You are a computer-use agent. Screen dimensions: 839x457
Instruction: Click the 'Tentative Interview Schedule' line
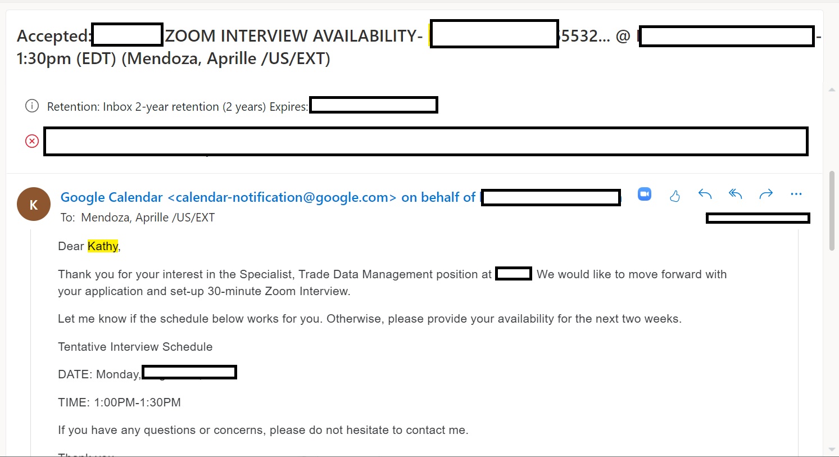coord(135,347)
